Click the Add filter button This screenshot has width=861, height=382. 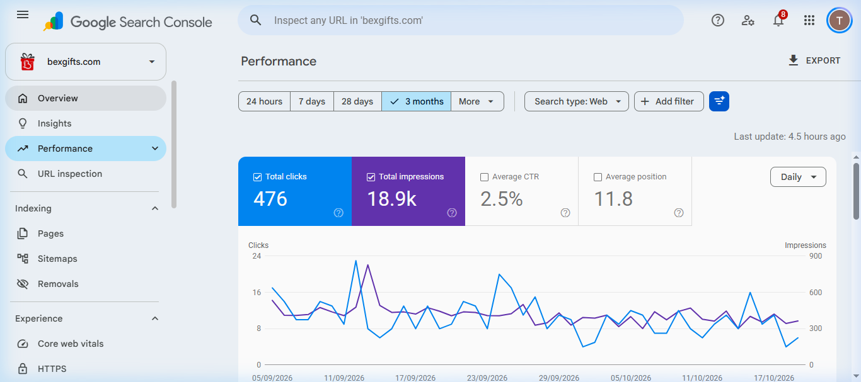pos(669,101)
